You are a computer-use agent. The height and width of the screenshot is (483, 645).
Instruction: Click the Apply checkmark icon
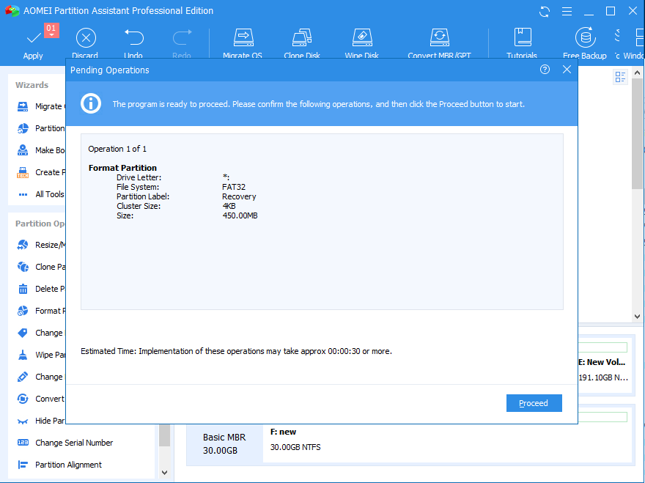(x=33, y=37)
